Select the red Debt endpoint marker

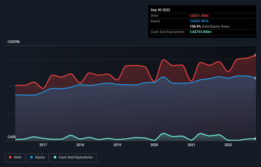pyautogui.click(x=256, y=55)
